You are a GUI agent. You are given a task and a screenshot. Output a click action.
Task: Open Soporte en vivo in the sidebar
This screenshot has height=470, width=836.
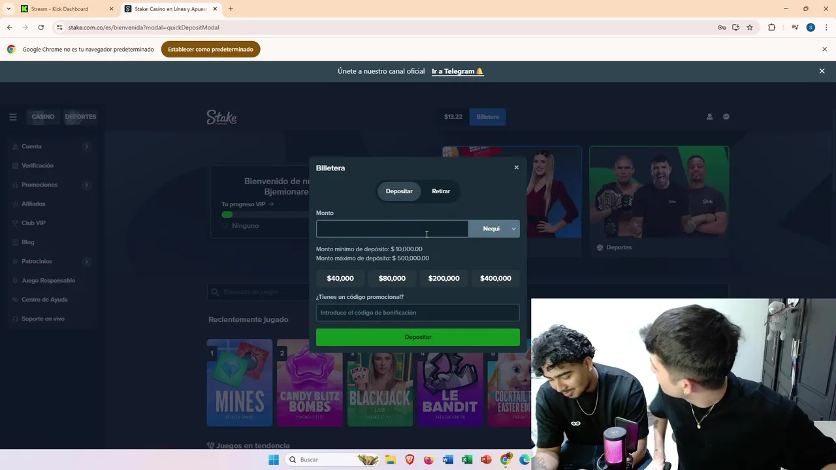click(43, 319)
